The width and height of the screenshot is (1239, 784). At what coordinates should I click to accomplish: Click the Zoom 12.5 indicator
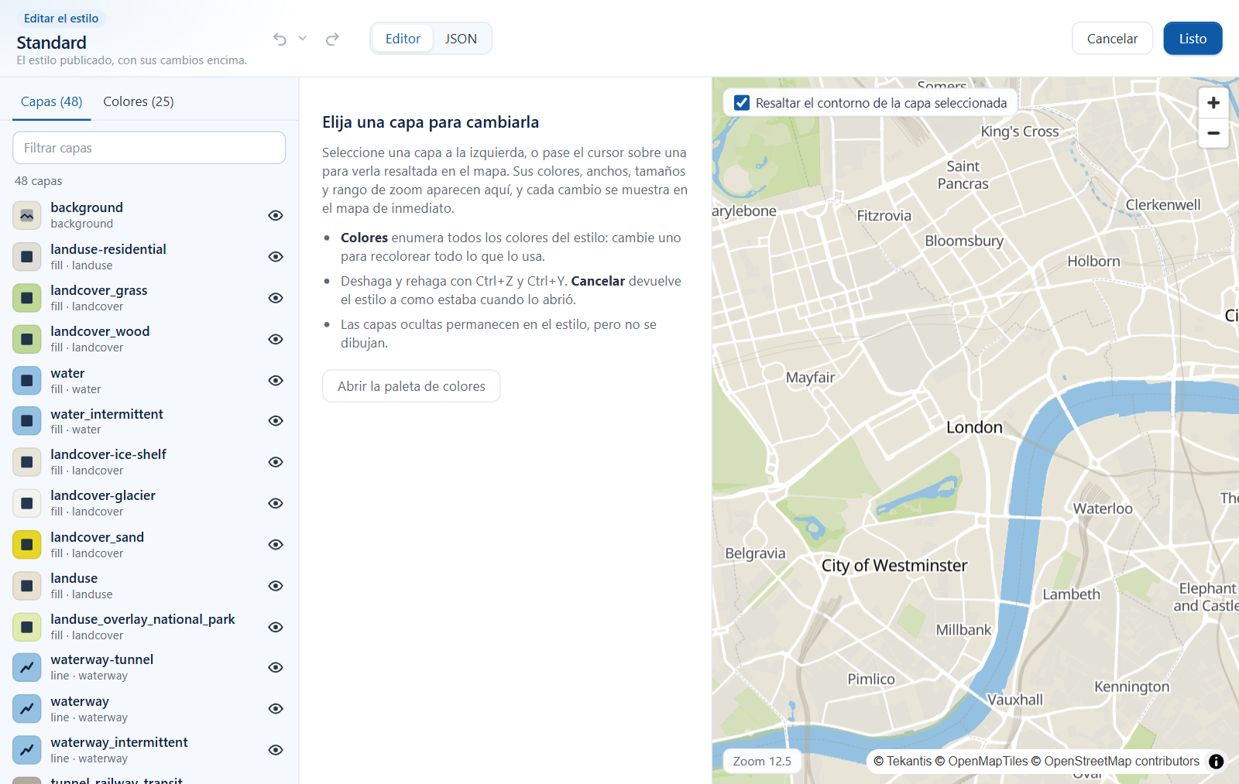762,762
